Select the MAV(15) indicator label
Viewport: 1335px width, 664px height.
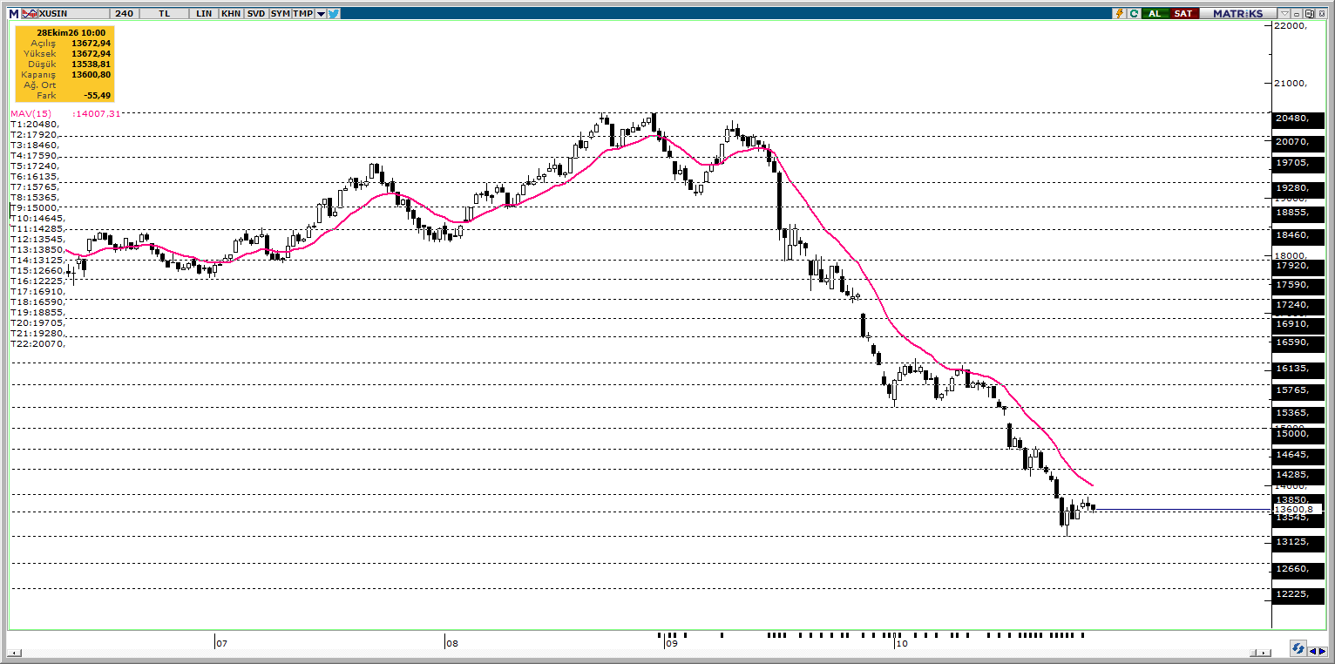pos(31,113)
